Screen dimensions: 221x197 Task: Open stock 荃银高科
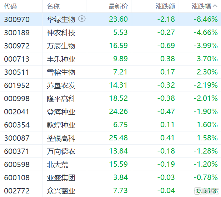click(61, 138)
